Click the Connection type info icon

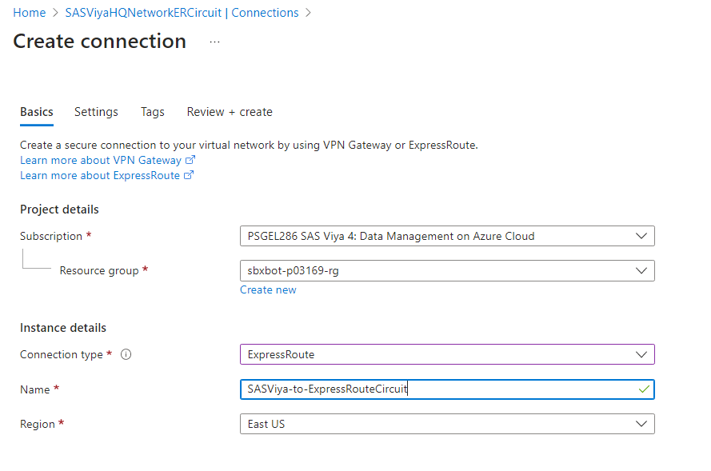coord(126,355)
